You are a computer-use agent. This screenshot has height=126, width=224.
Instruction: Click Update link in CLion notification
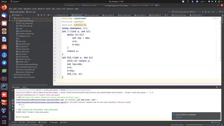click(x=179, y=117)
